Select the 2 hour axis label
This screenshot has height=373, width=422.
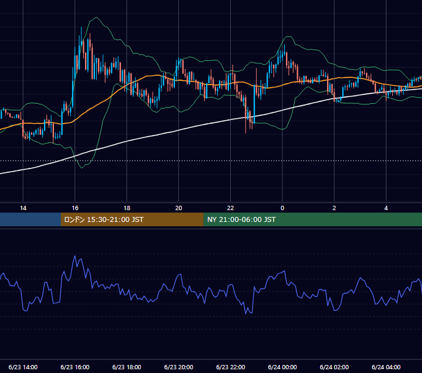pyautogui.click(x=334, y=208)
